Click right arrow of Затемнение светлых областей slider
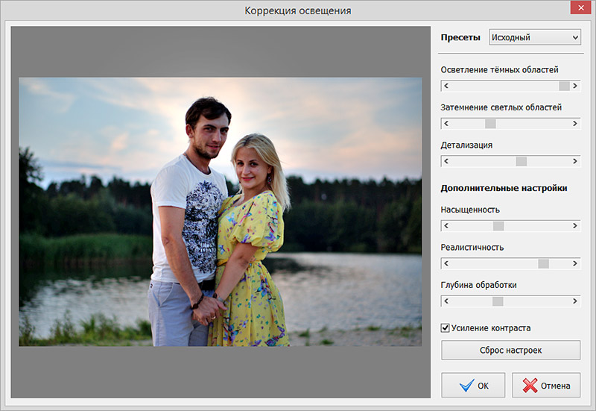 coord(575,123)
